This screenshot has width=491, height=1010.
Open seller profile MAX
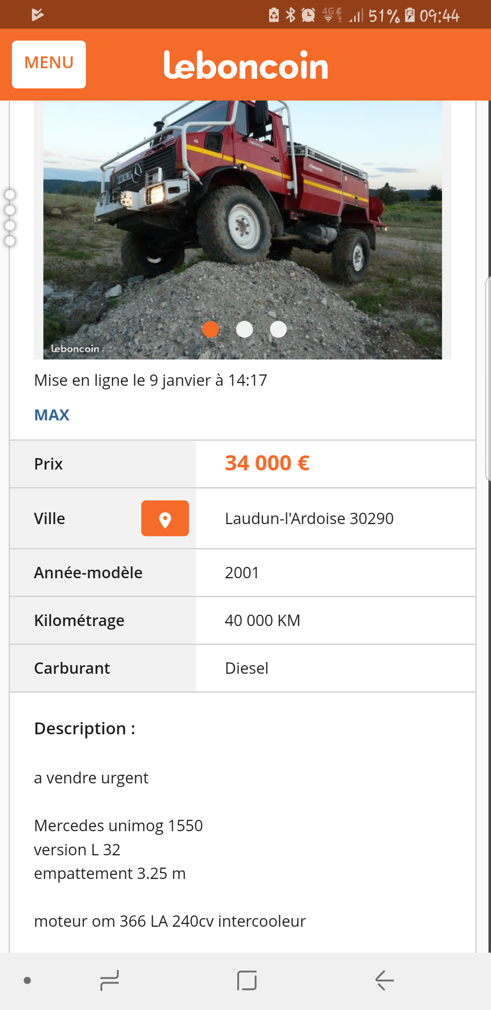[52, 415]
